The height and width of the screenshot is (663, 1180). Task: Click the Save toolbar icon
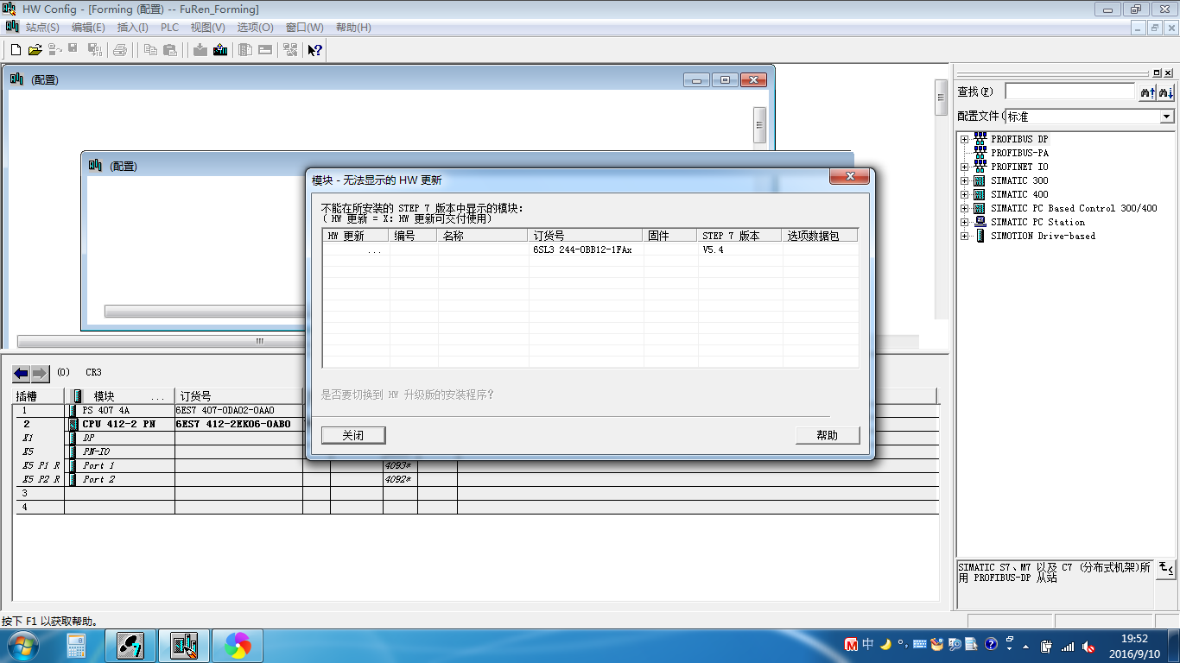click(x=73, y=50)
